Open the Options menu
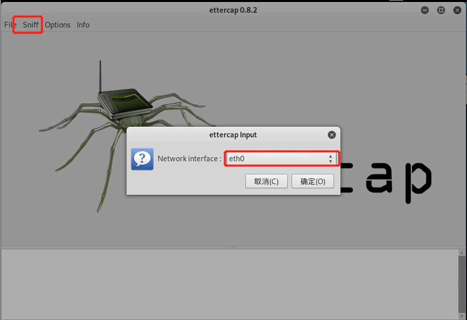 point(57,25)
